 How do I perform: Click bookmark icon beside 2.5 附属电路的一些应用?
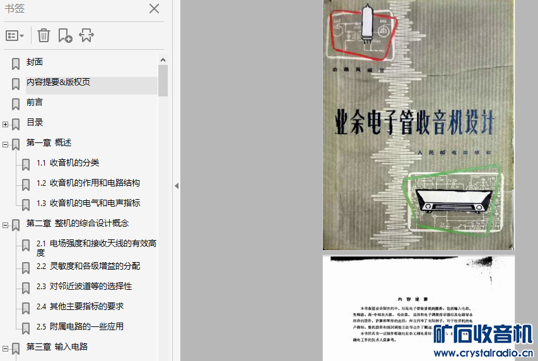point(26,328)
